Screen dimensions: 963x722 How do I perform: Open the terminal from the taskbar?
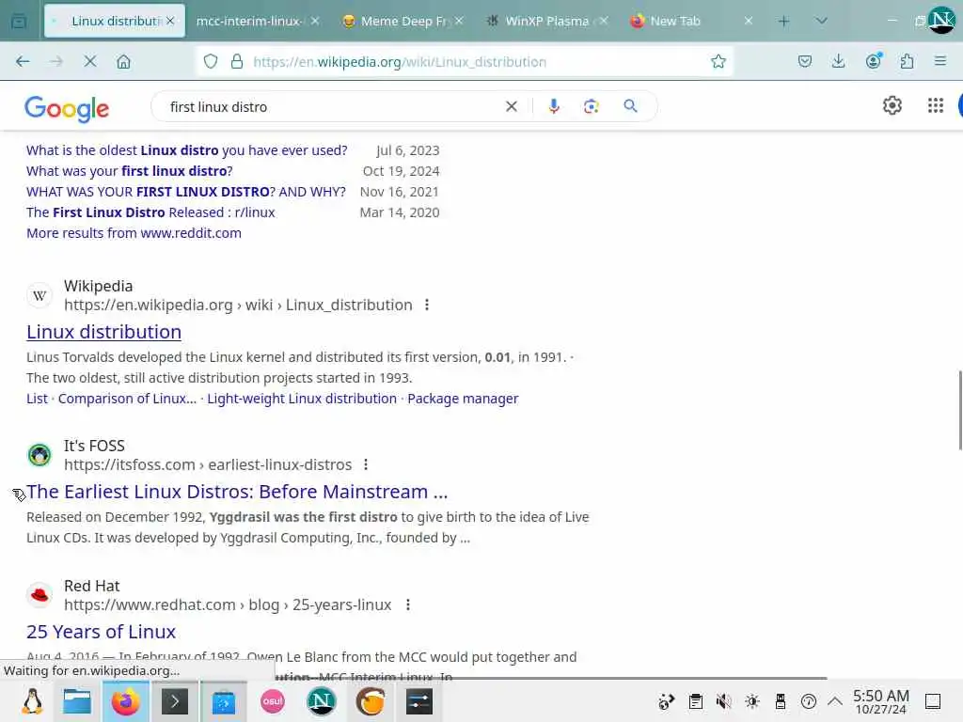click(174, 701)
